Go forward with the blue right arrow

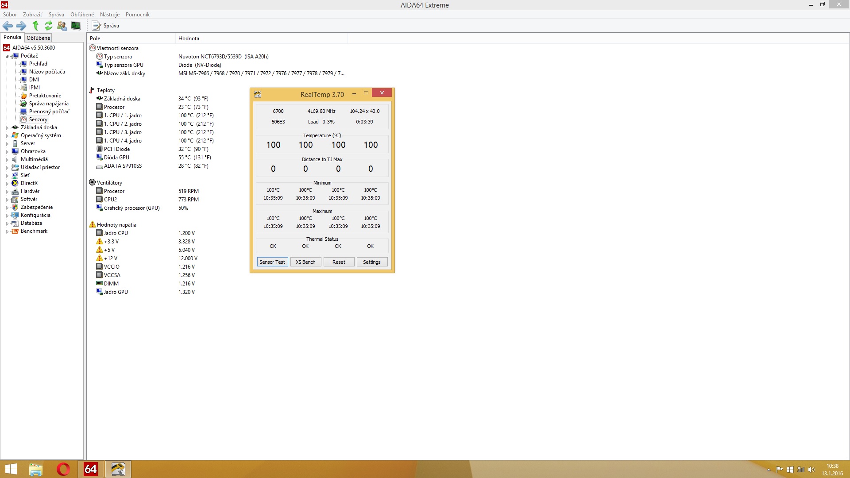(21, 26)
